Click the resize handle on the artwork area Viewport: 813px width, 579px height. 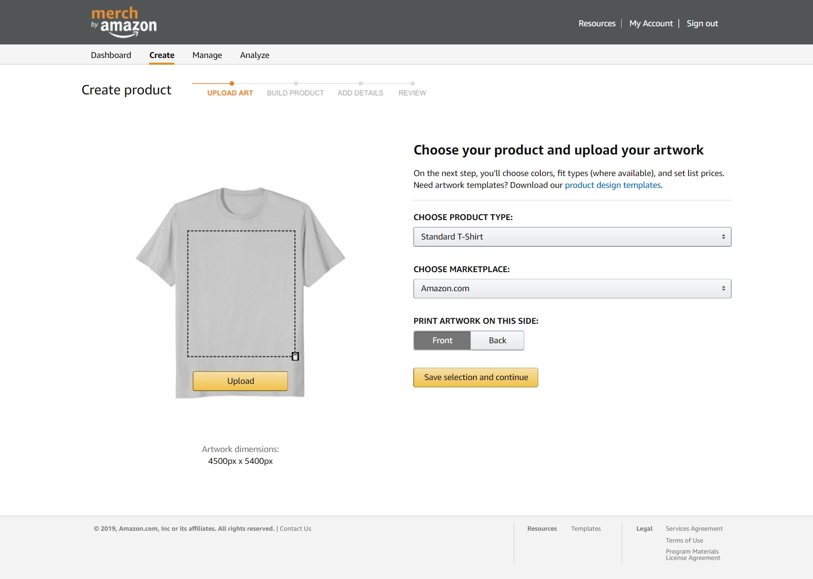pyautogui.click(x=295, y=356)
